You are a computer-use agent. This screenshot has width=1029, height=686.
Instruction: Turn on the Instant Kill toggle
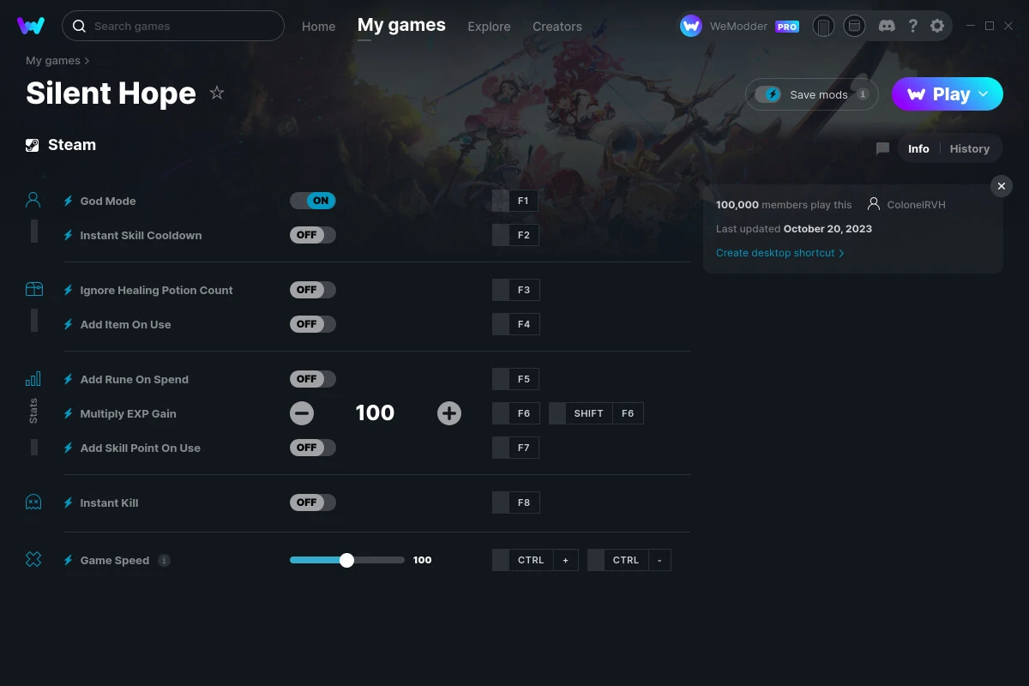(x=313, y=502)
